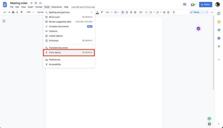223x128 pixels.
Task: Open the Tasks side panel icon
Action: 219,30
